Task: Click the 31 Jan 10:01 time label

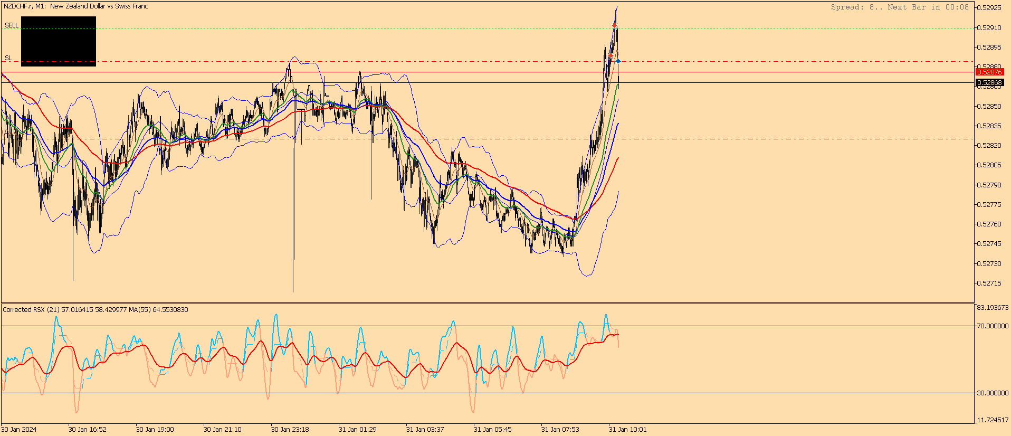Action: click(x=627, y=430)
